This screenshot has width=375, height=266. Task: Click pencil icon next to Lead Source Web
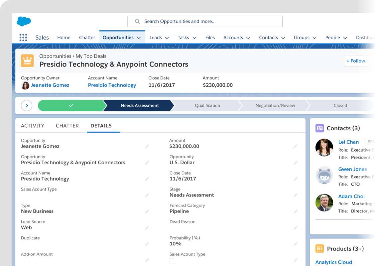(x=147, y=228)
